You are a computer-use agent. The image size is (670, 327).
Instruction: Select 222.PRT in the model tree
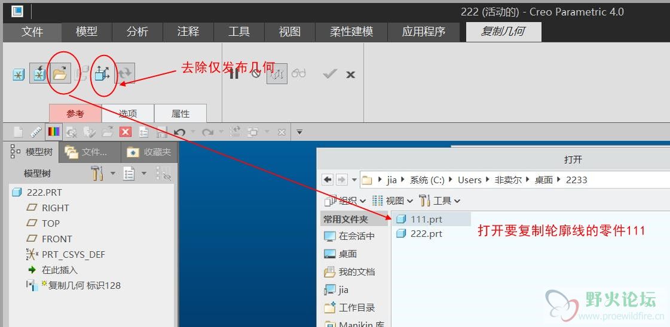click(x=38, y=192)
